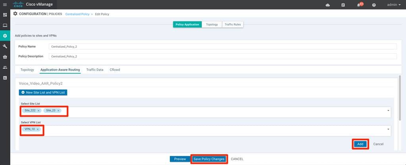Click the Voice_Video_AAR_Policy2 heading

(40, 83)
